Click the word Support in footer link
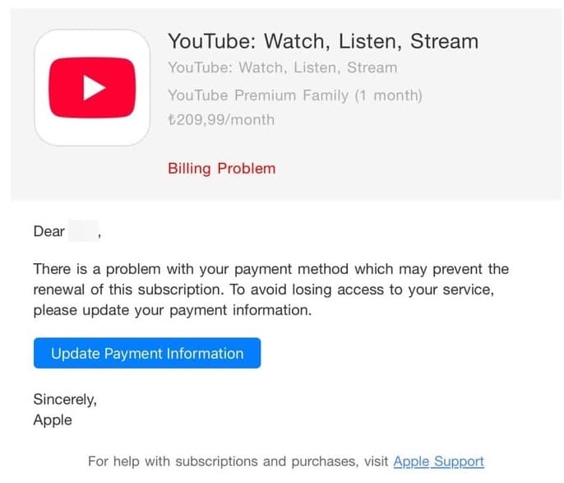The image size is (564, 483). pyautogui.click(x=459, y=461)
